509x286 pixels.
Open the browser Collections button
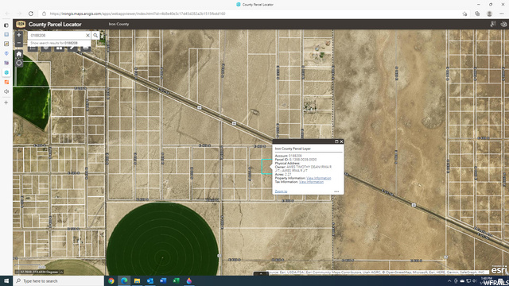pos(477,14)
